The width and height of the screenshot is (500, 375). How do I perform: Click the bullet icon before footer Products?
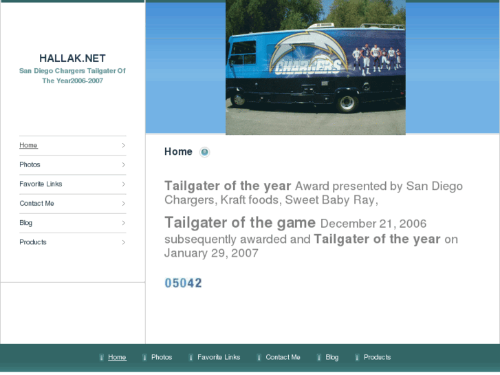pyautogui.click(x=357, y=357)
